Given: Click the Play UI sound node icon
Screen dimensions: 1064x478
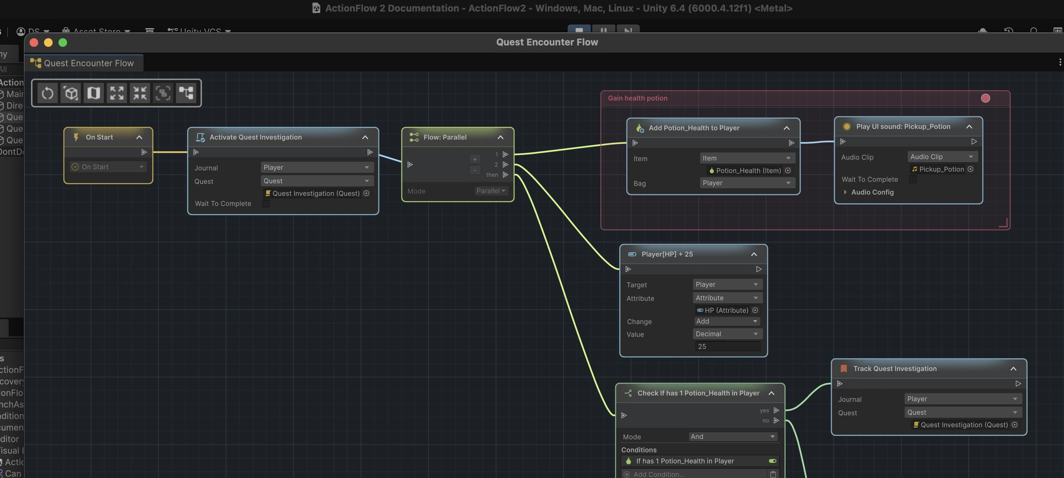Looking at the screenshot, I should tap(847, 126).
